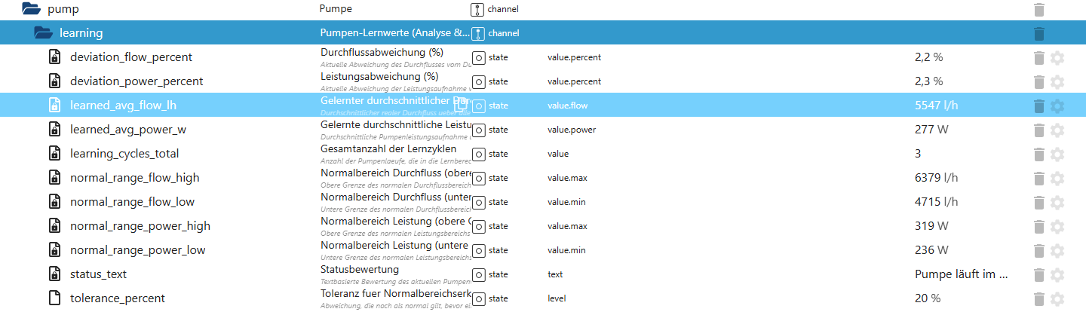Screen dimensions: 1086x312
Task: Click value 2,3 % of deviation_power_percent
Action: point(928,81)
